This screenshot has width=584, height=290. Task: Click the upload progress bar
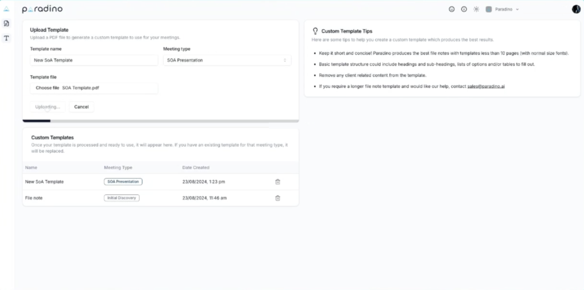160,121
